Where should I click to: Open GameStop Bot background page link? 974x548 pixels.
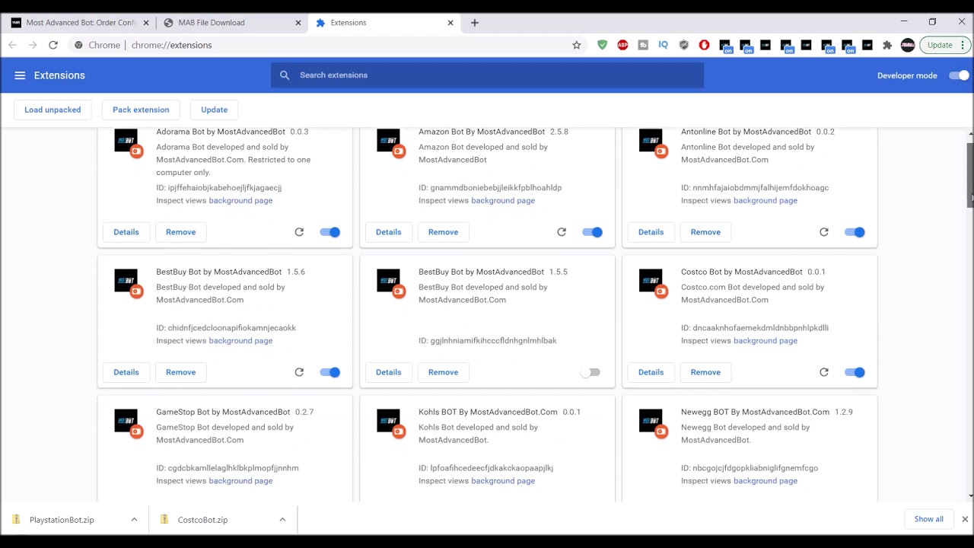tap(240, 480)
